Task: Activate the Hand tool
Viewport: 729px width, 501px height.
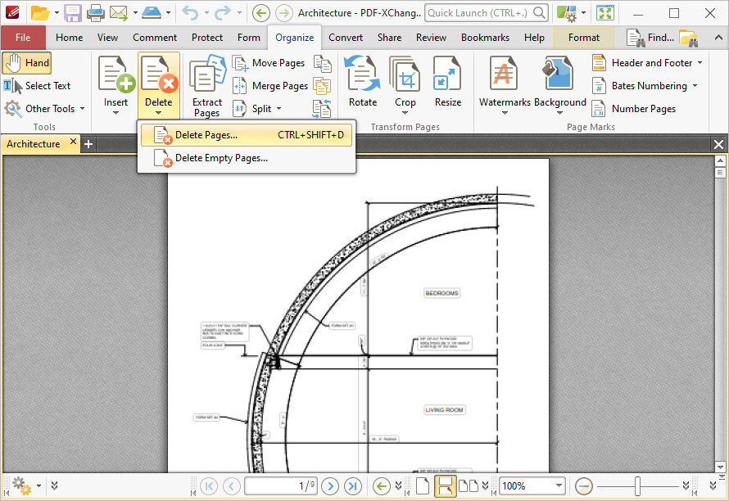Action: (27, 63)
